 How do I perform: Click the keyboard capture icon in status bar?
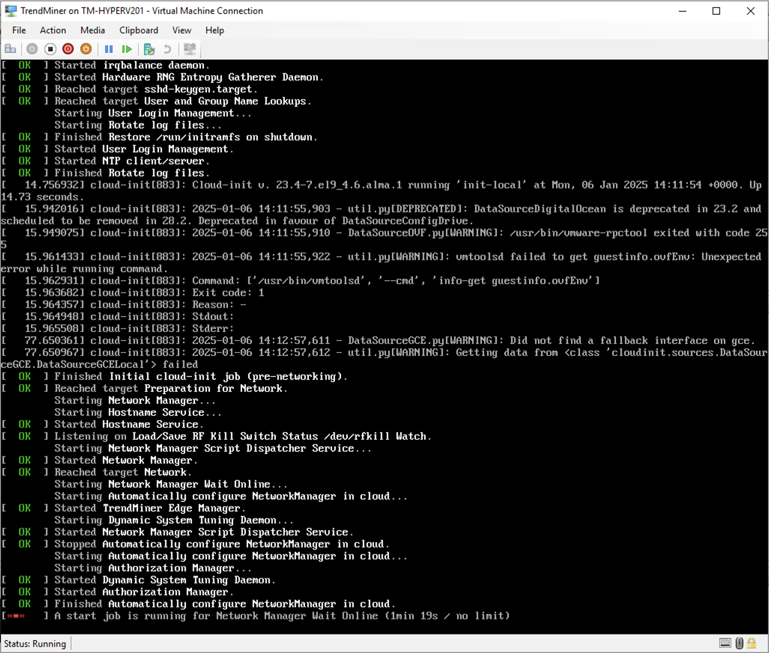click(x=725, y=643)
